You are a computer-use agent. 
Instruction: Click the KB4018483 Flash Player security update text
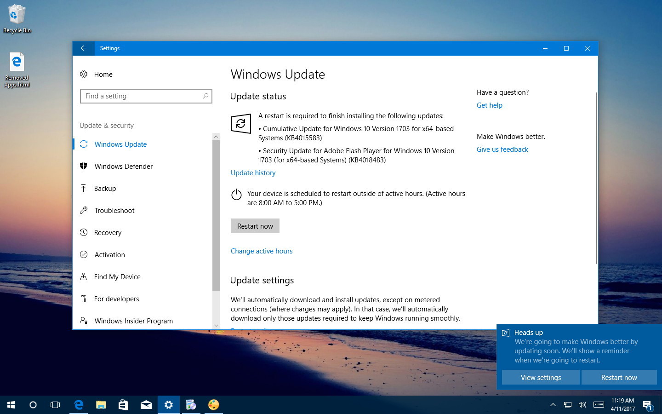click(x=356, y=155)
